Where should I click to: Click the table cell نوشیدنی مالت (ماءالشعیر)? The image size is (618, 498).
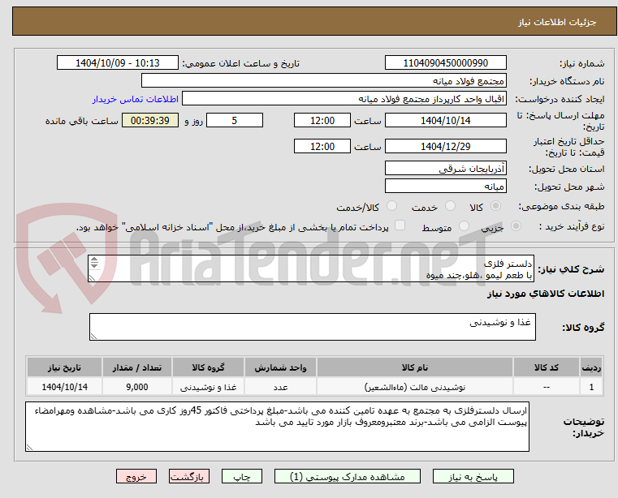[x=415, y=388]
